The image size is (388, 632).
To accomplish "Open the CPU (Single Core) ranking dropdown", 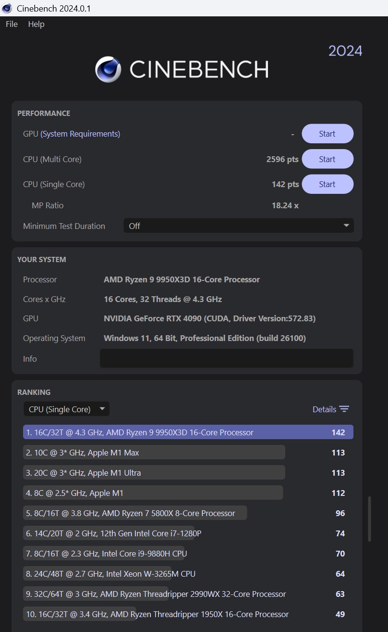I will [66, 409].
